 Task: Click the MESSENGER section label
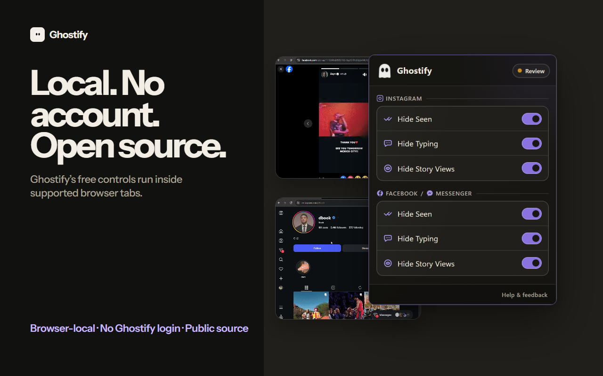(x=454, y=194)
